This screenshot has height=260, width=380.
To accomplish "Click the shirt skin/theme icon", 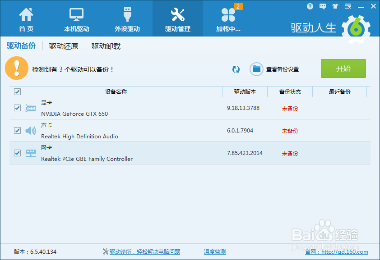I will click(x=334, y=6).
